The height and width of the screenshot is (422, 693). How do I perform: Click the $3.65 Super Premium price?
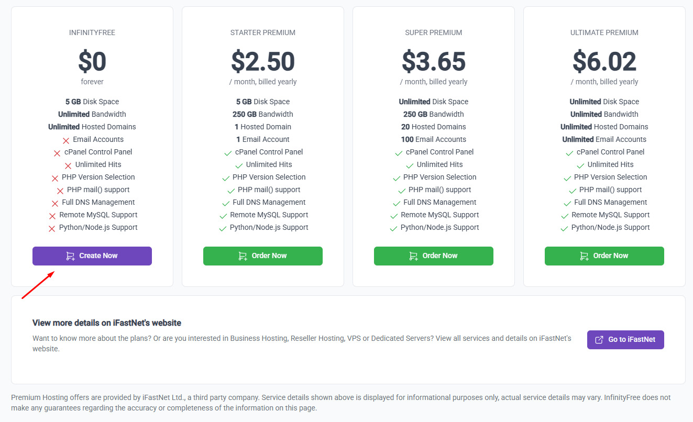point(434,61)
